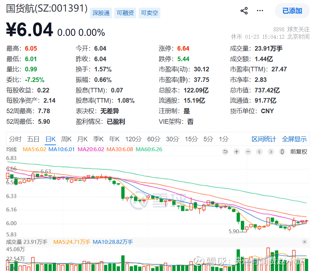
Task: Click the 盈利情况 value 已盈利
Action: [116, 122]
